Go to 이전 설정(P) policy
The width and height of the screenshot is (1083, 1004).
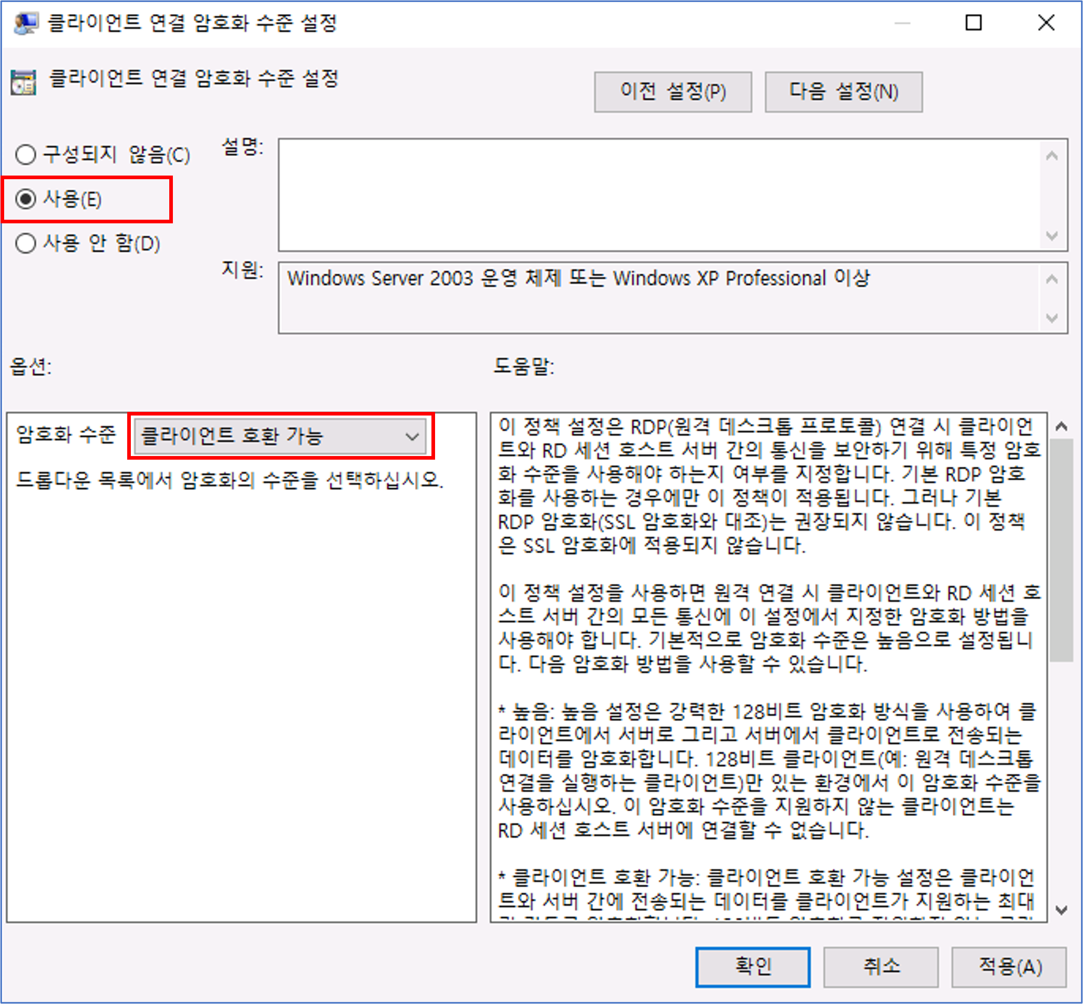672,92
